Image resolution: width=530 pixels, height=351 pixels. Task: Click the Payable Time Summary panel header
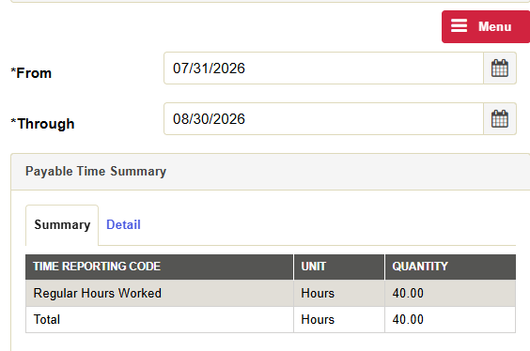(x=271, y=172)
